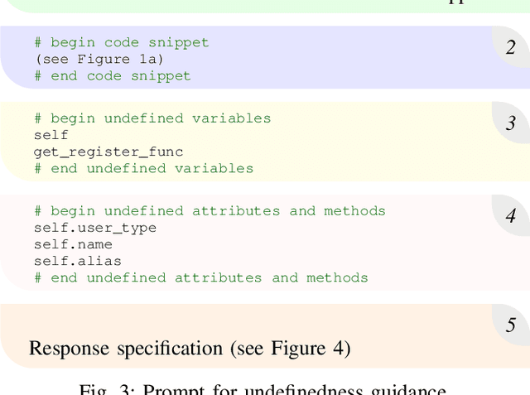Click '# end undefined attributes and methods' line

[201, 277]
